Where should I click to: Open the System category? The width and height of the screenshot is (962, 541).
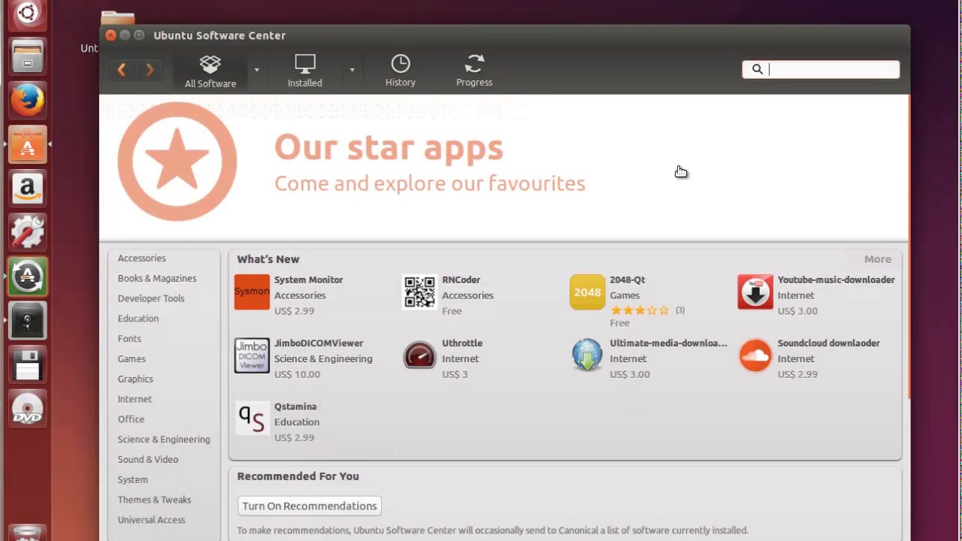[x=132, y=479]
